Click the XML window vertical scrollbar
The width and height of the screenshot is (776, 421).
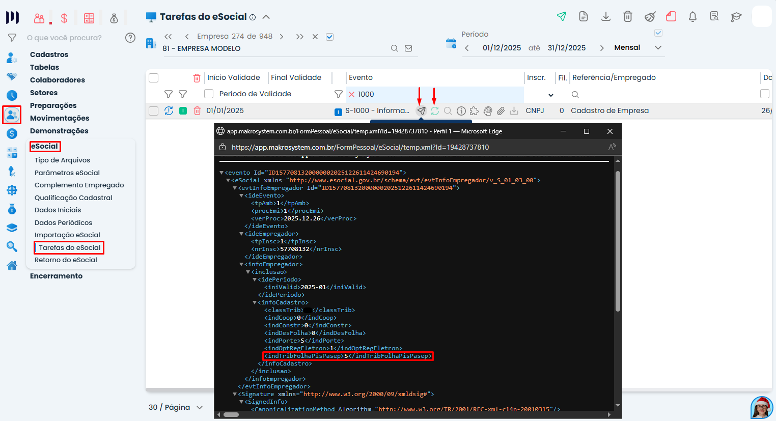[618, 241]
